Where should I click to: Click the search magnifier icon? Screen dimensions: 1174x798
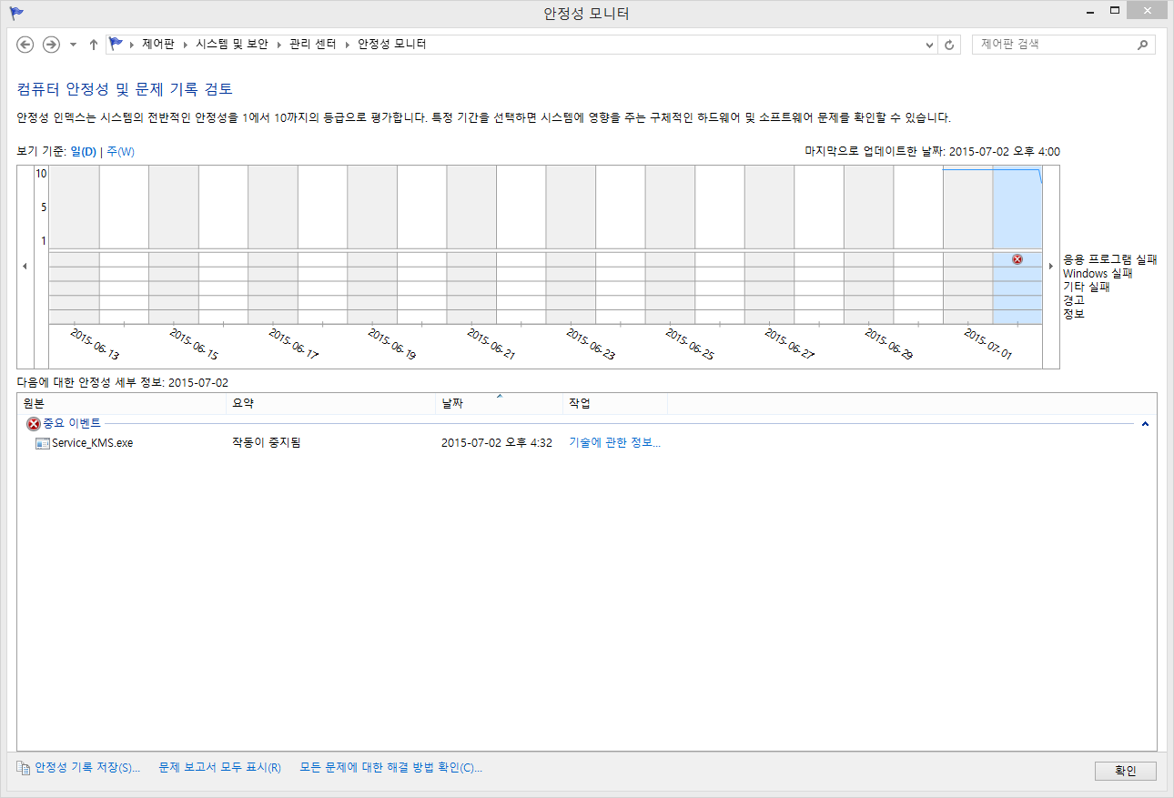tap(1143, 44)
